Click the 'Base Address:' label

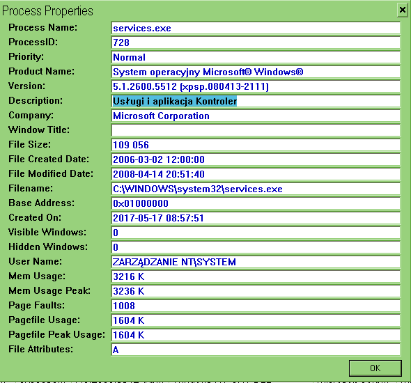click(x=41, y=203)
